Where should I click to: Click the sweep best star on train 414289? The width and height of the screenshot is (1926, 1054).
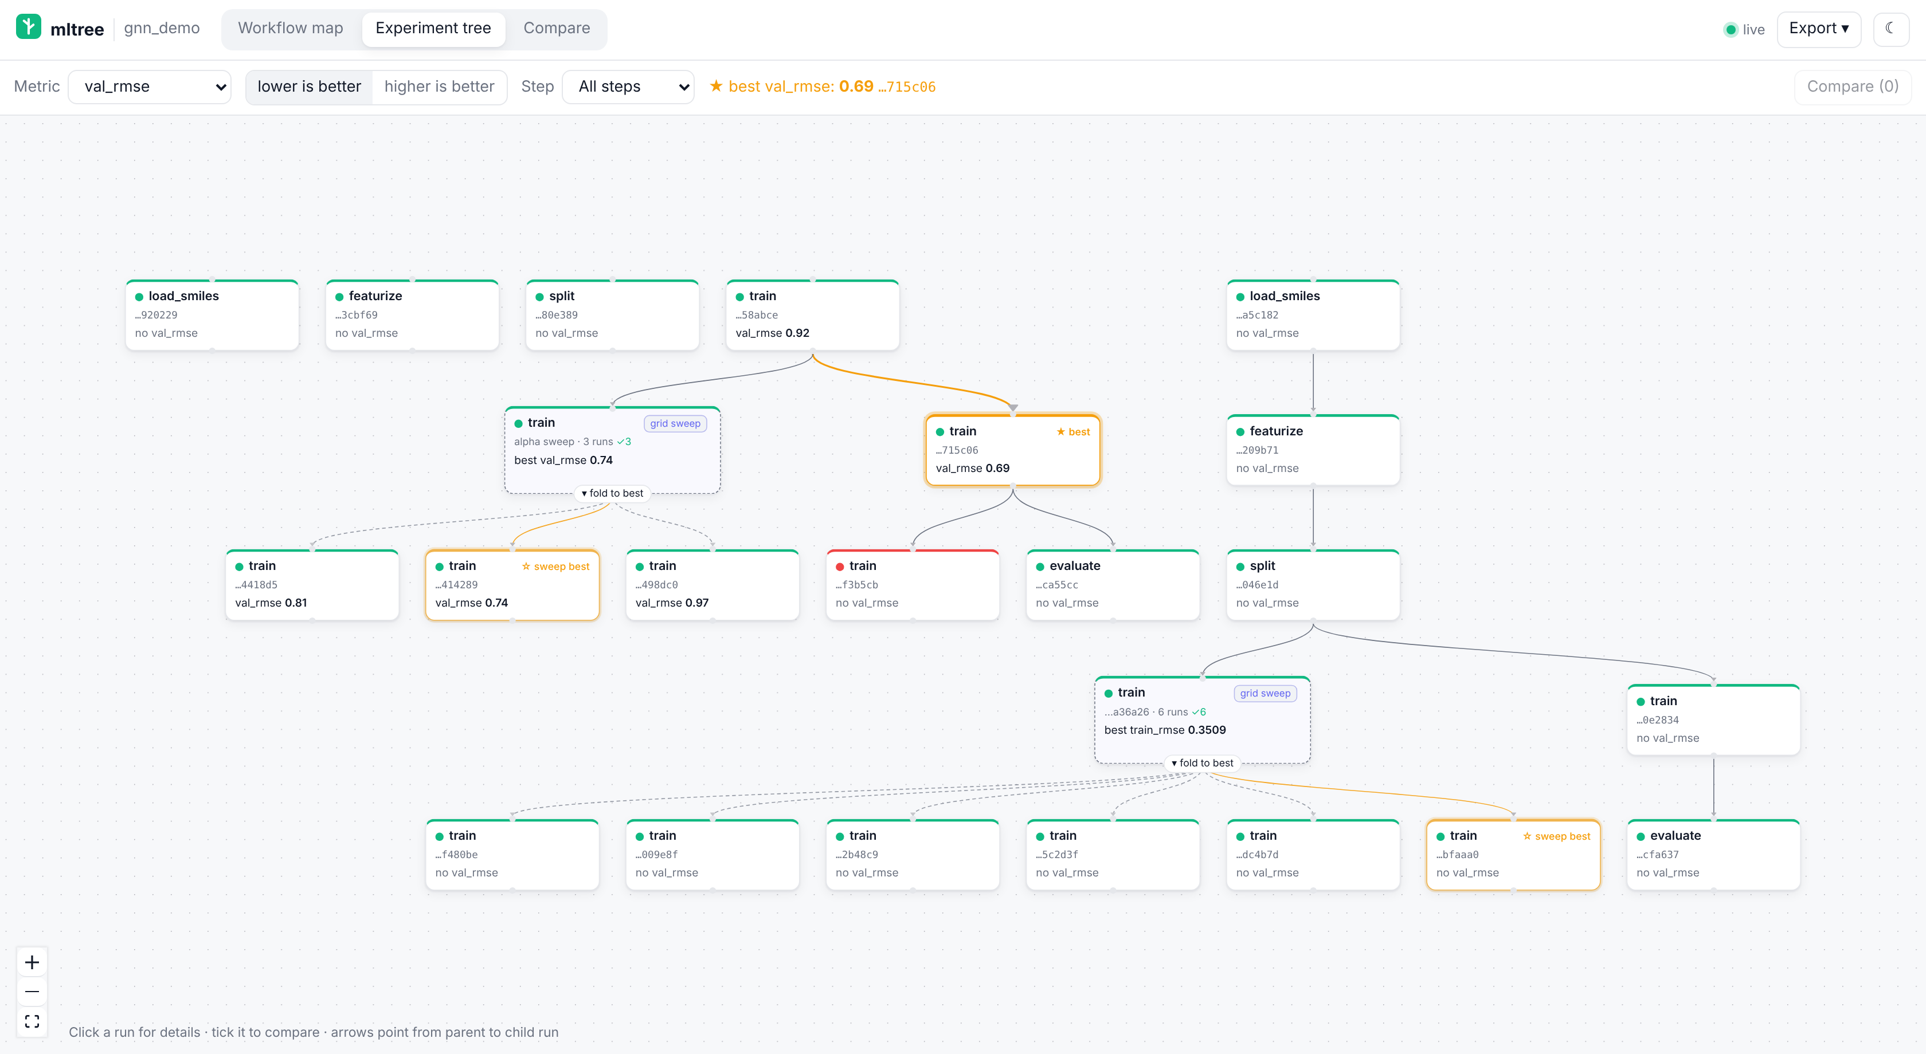point(526,566)
